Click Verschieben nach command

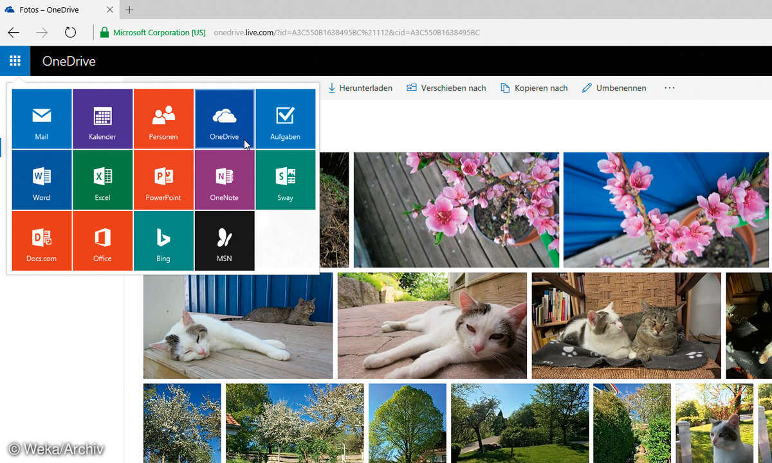(x=446, y=88)
